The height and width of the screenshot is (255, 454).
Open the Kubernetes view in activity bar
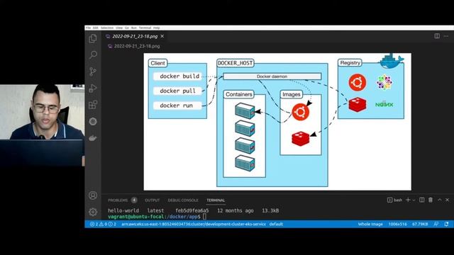93,121
